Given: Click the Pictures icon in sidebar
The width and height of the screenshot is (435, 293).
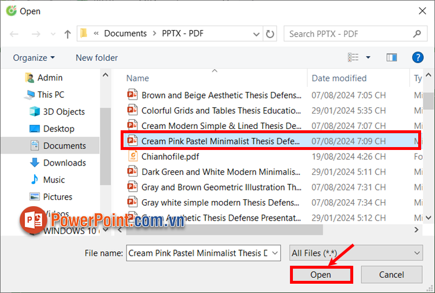Looking at the screenshot, I should [35, 197].
